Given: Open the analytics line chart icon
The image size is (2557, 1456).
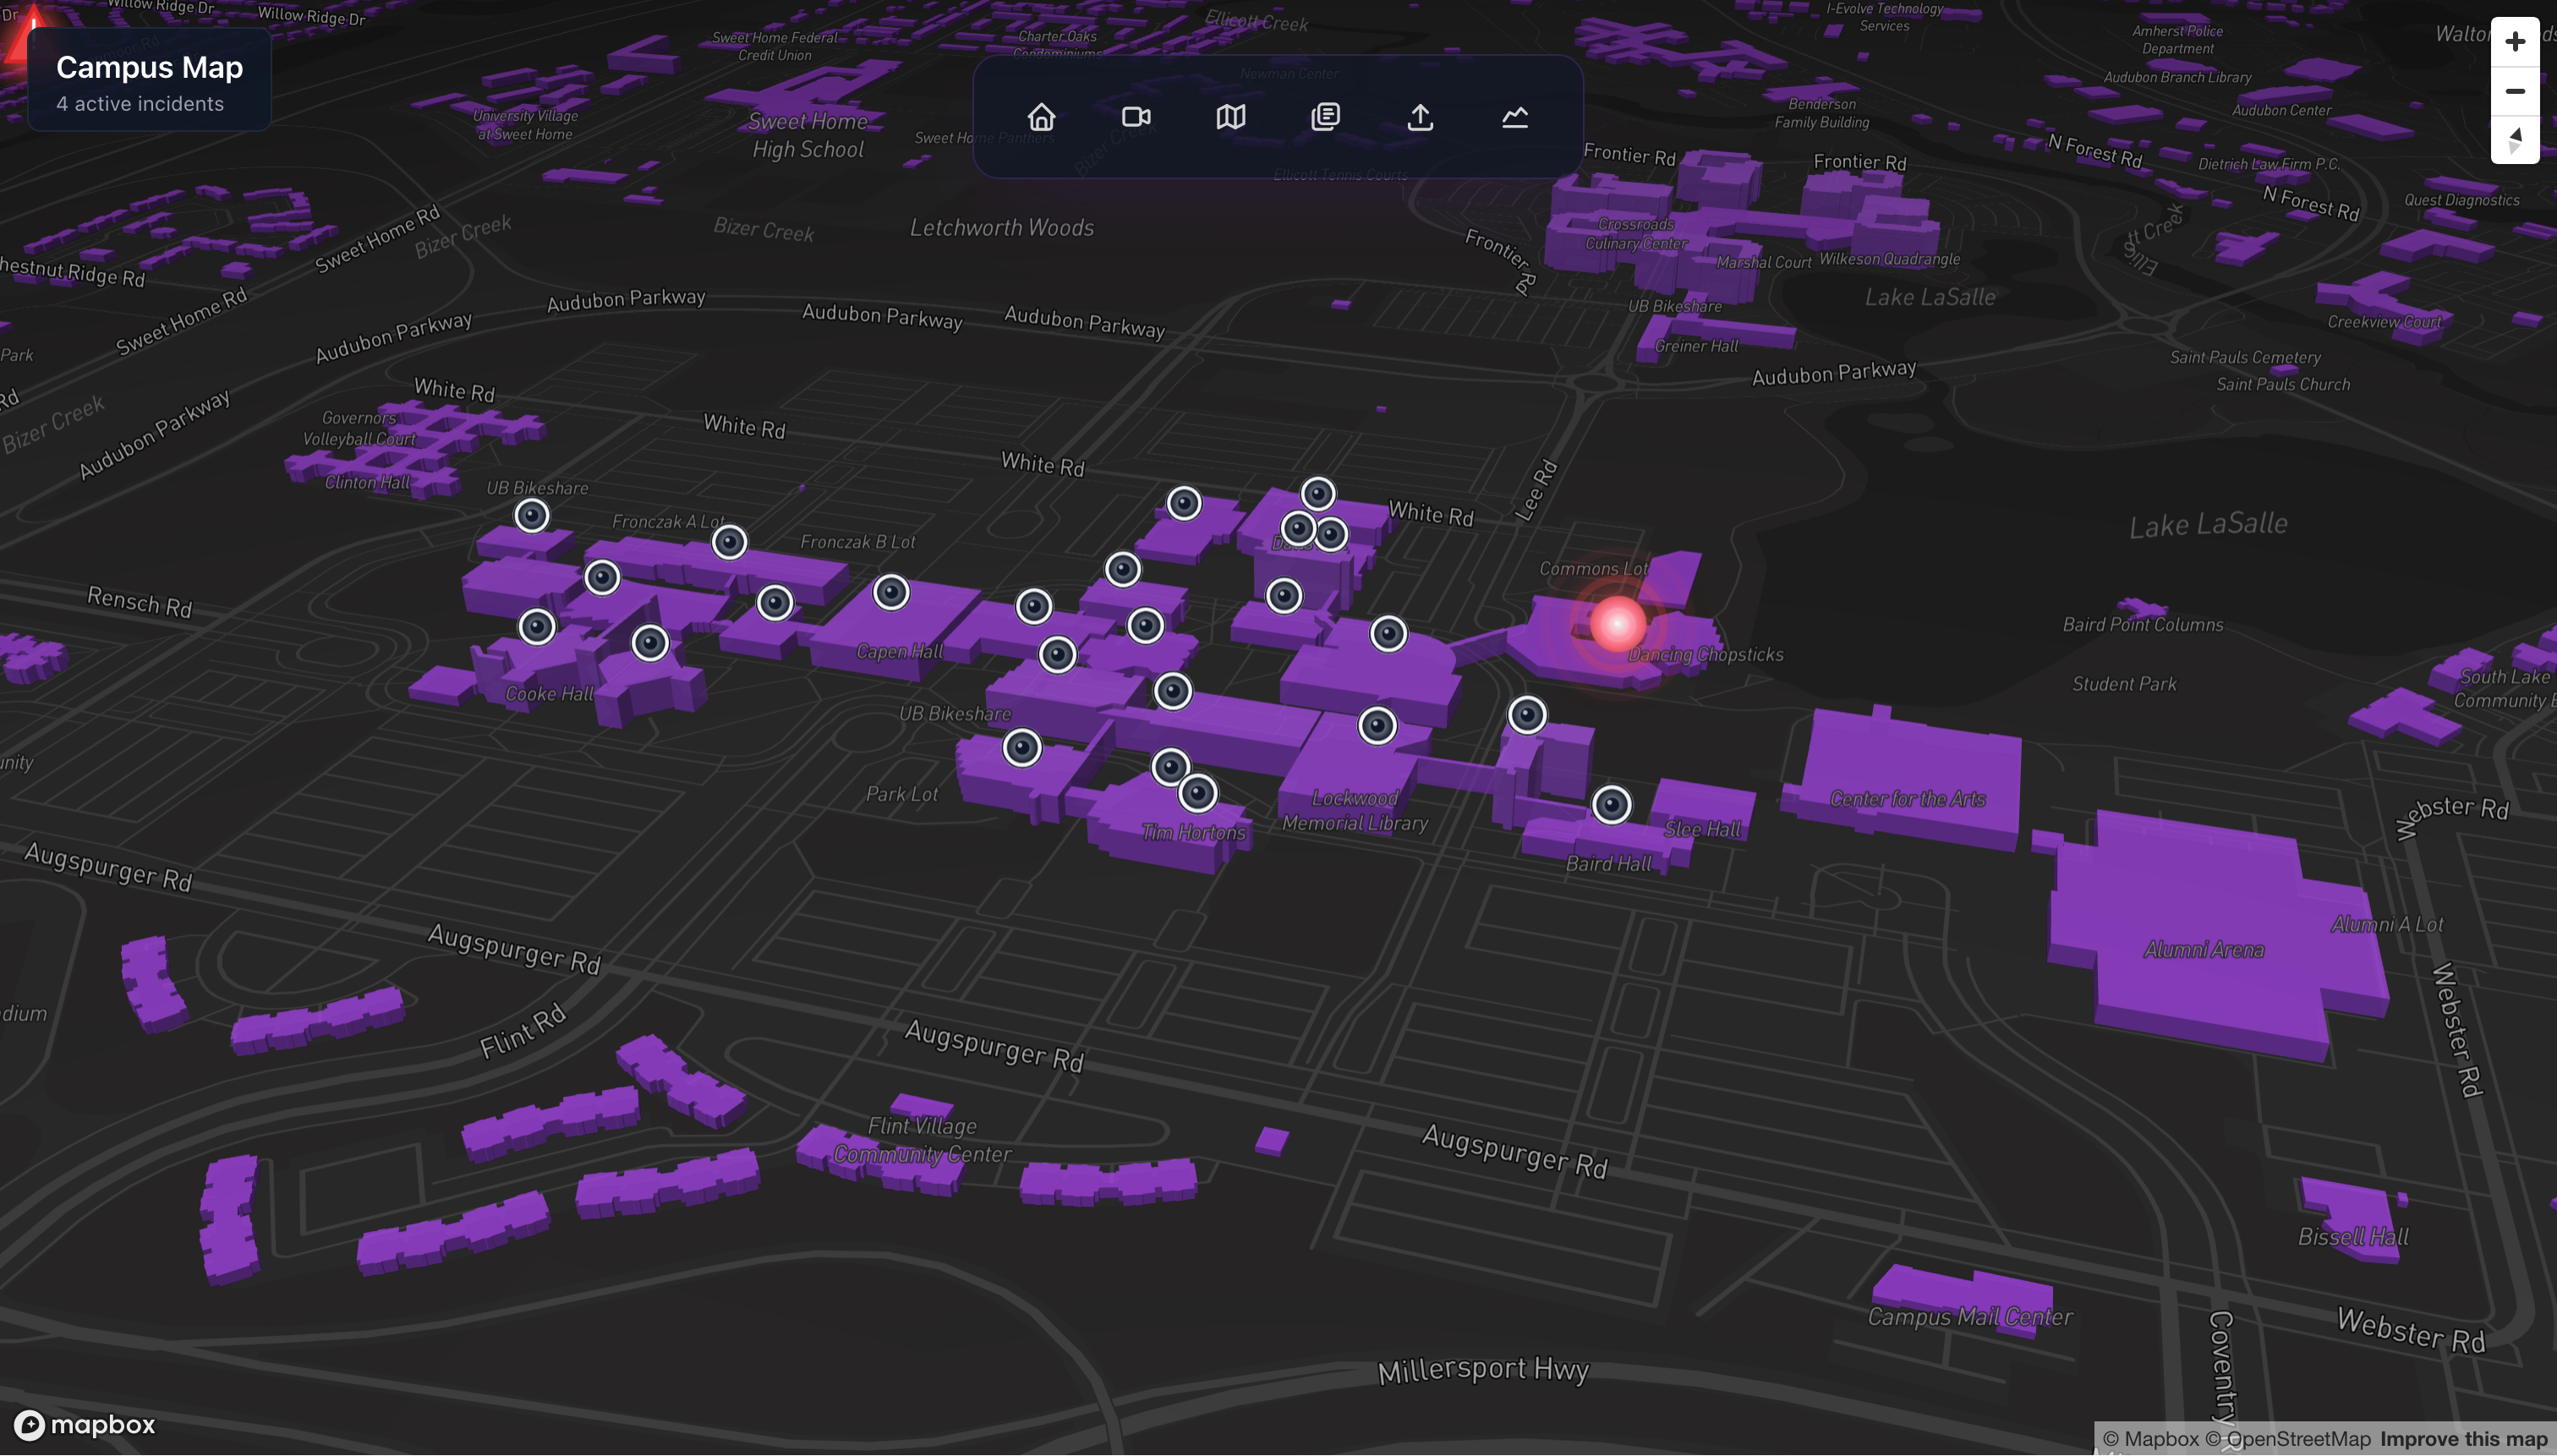Looking at the screenshot, I should click(x=1515, y=117).
